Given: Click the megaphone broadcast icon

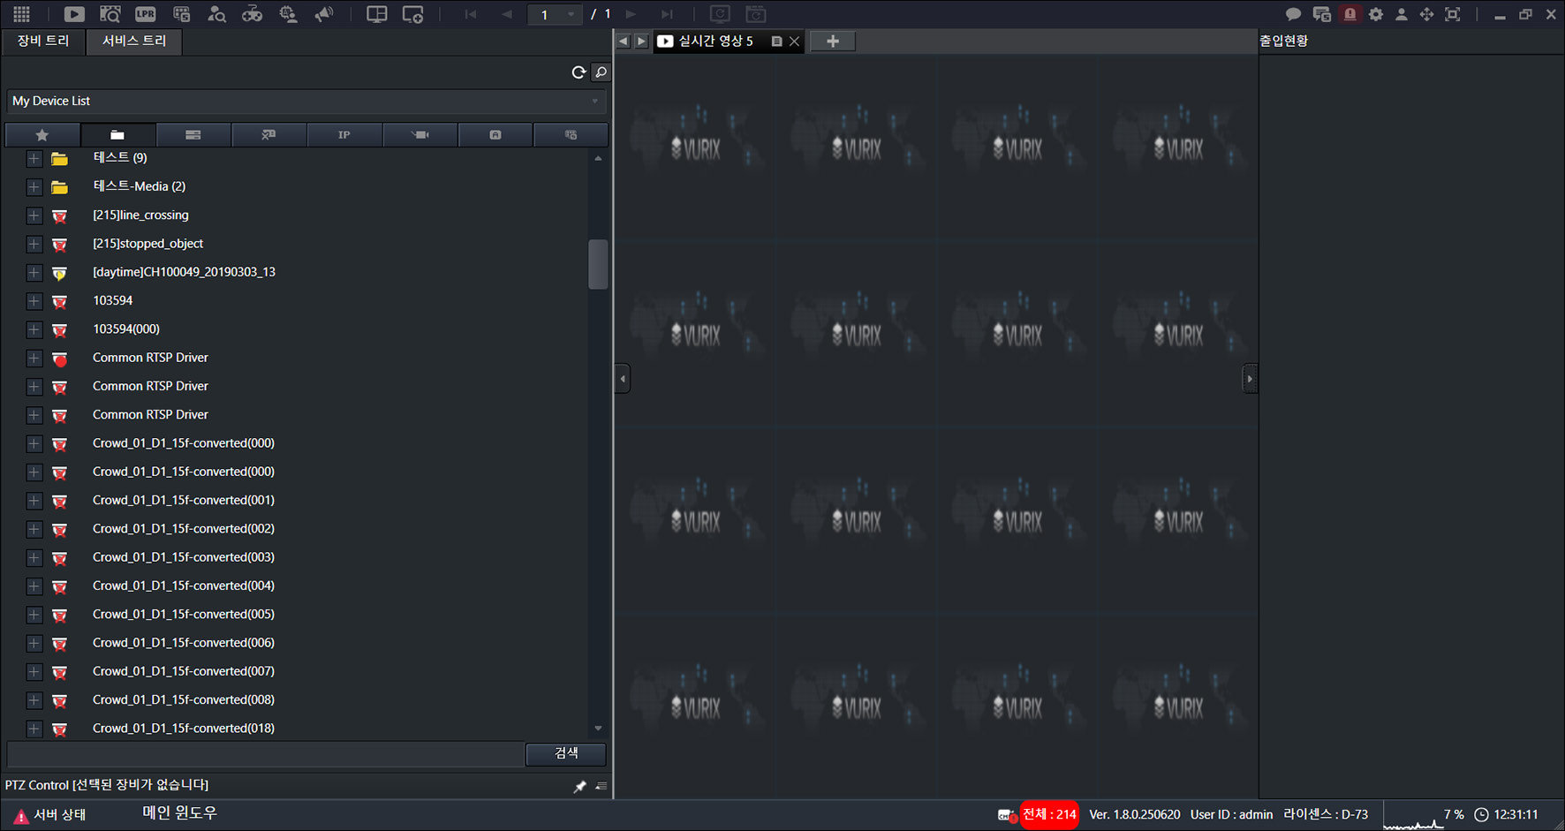Looking at the screenshot, I should pyautogui.click(x=324, y=14).
